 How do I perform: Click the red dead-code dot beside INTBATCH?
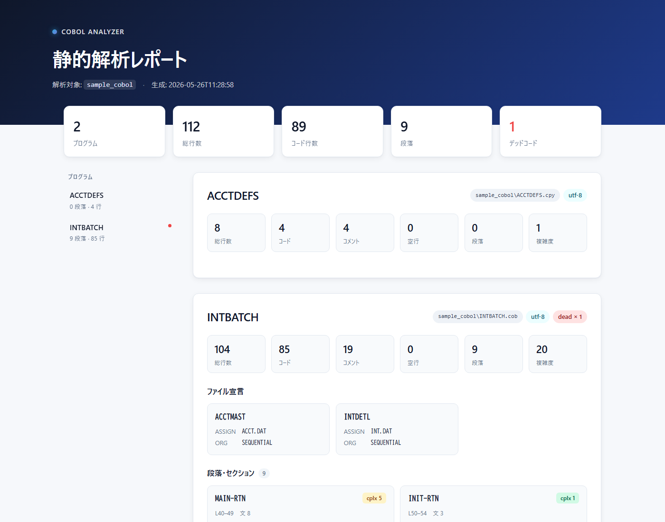(x=170, y=226)
